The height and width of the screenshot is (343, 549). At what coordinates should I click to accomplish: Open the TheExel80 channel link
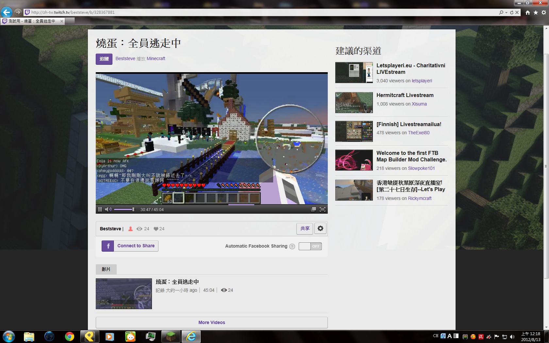[x=419, y=133]
